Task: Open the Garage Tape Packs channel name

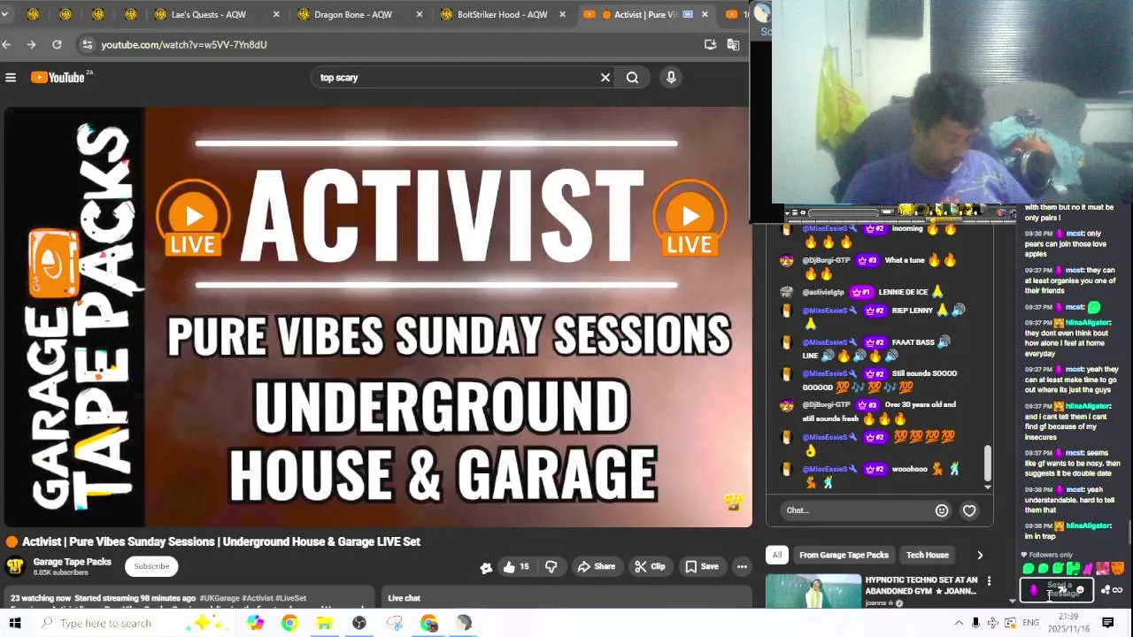Action: (x=72, y=562)
